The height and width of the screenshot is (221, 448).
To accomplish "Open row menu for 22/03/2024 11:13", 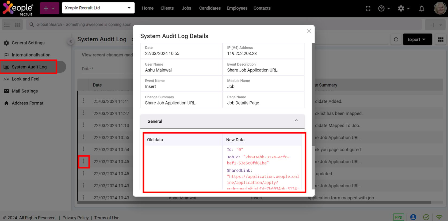I will (83, 125).
